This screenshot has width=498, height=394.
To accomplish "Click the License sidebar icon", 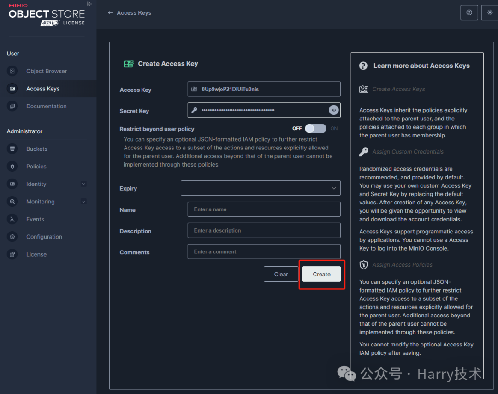I will tap(12, 254).
